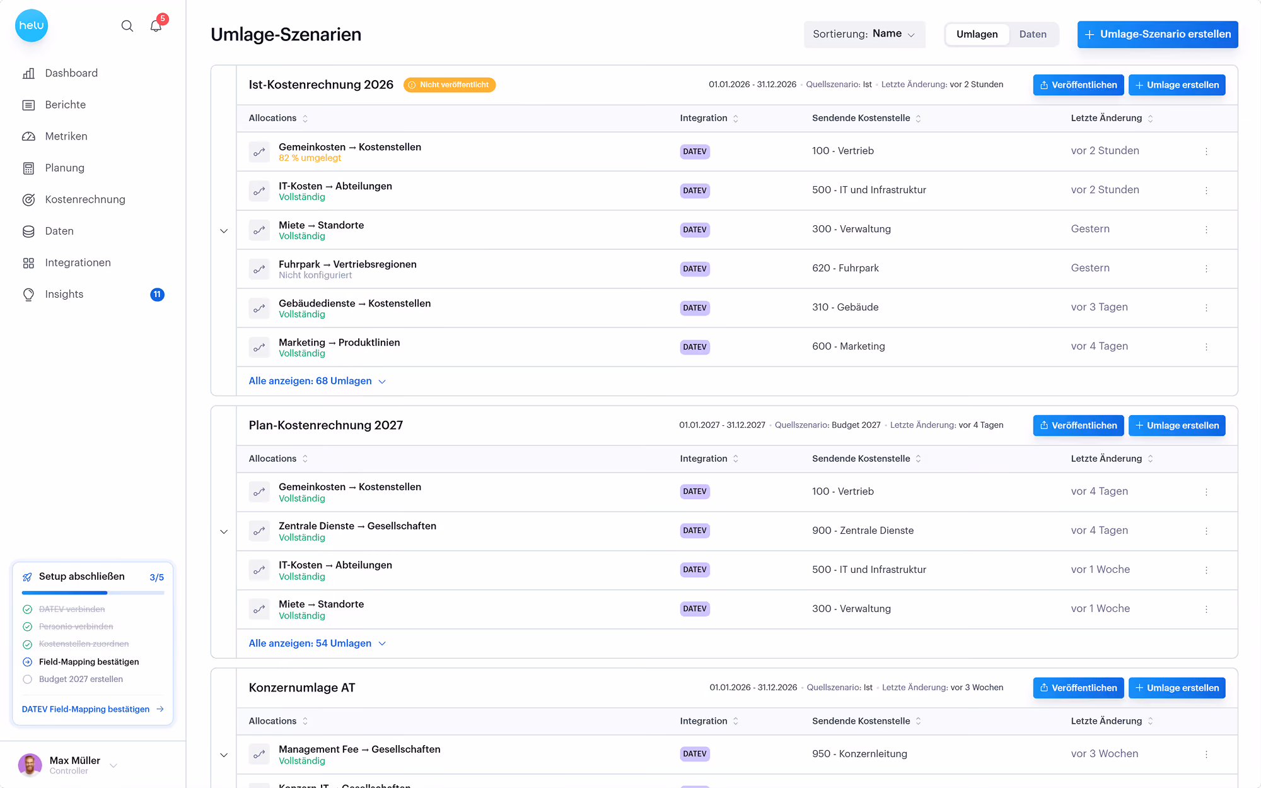Open row menu for Marketing → Produktlinien
The width and height of the screenshot is (1261, 788).
tap(1206, 347)
